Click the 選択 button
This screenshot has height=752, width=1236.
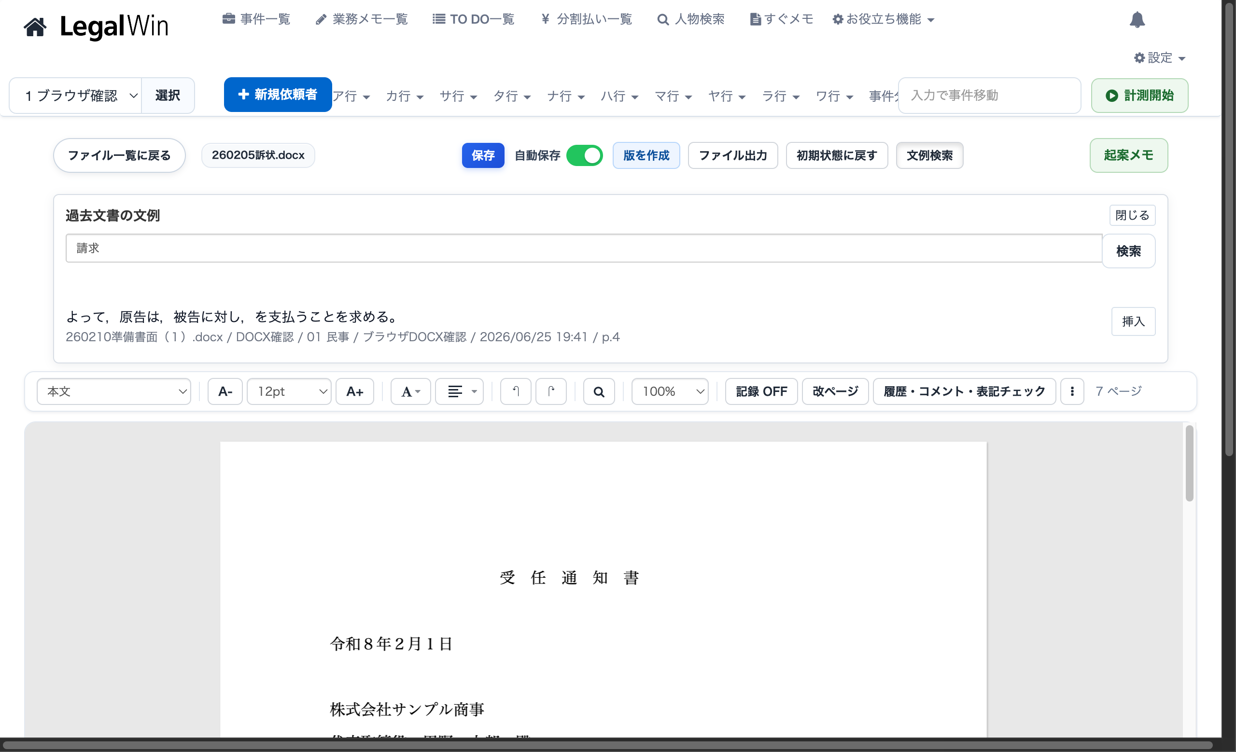pos(168,95)
